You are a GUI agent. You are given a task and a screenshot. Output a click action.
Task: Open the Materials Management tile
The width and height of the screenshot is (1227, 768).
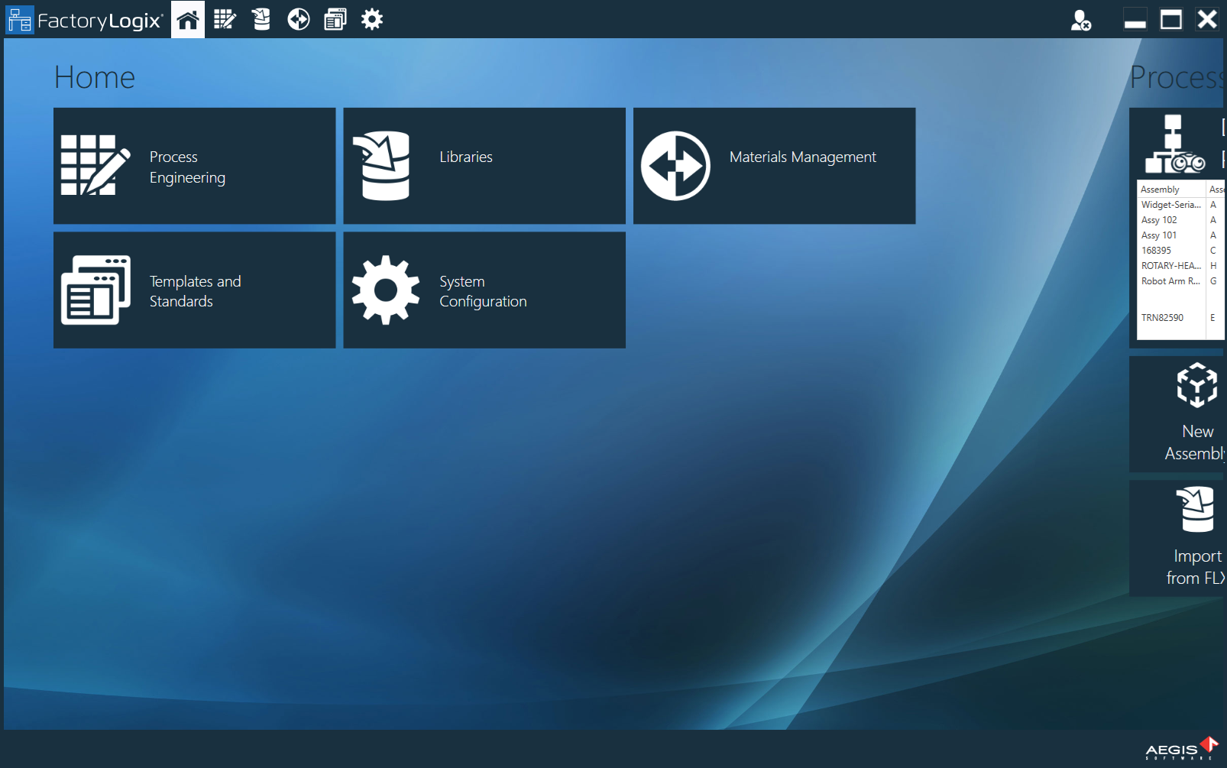774,166
